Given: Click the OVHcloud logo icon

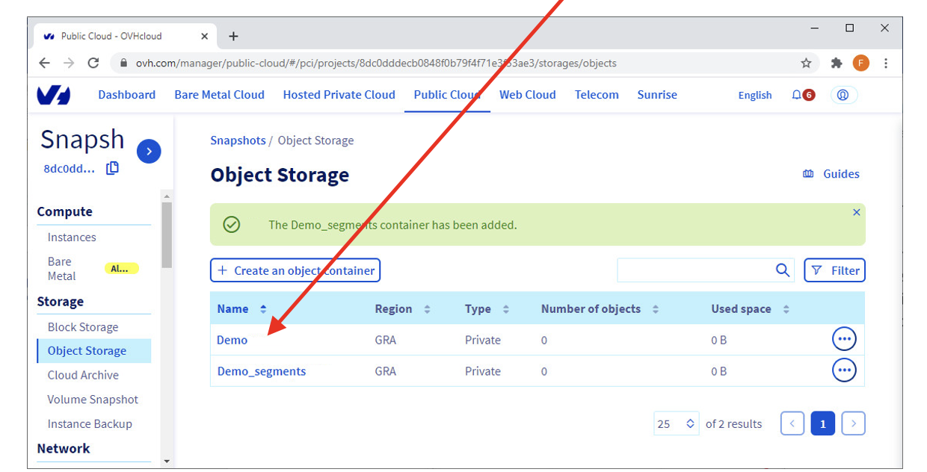Looking at the screenshot, I should tap(53, 95).
